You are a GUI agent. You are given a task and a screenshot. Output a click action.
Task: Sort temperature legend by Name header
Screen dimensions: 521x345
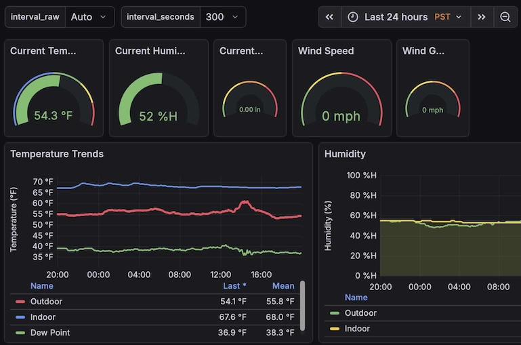tap(42, 286)
